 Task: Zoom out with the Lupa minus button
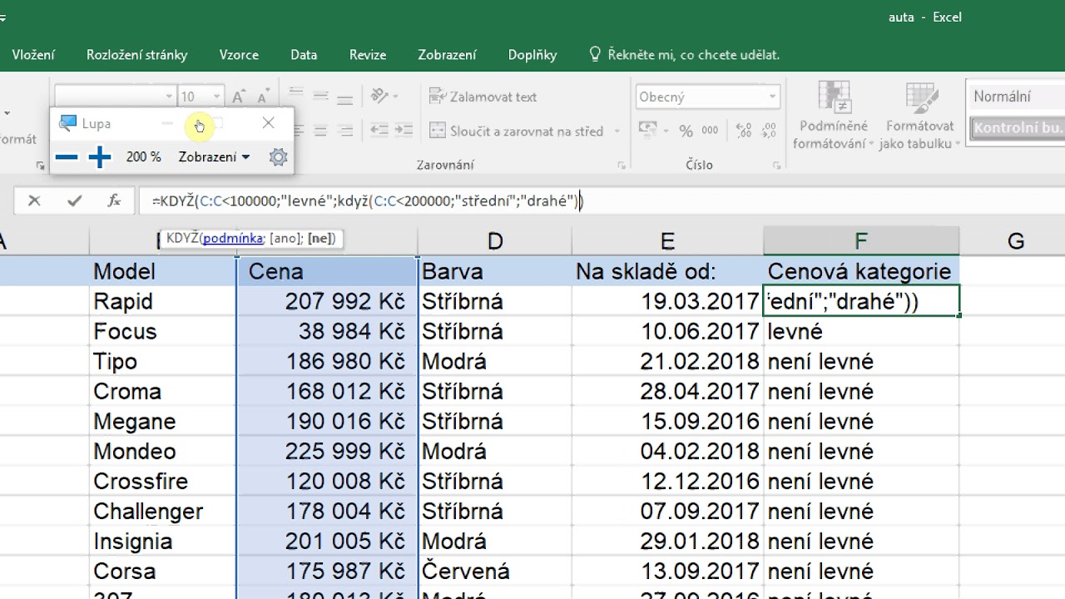click(x=67, y=157)
